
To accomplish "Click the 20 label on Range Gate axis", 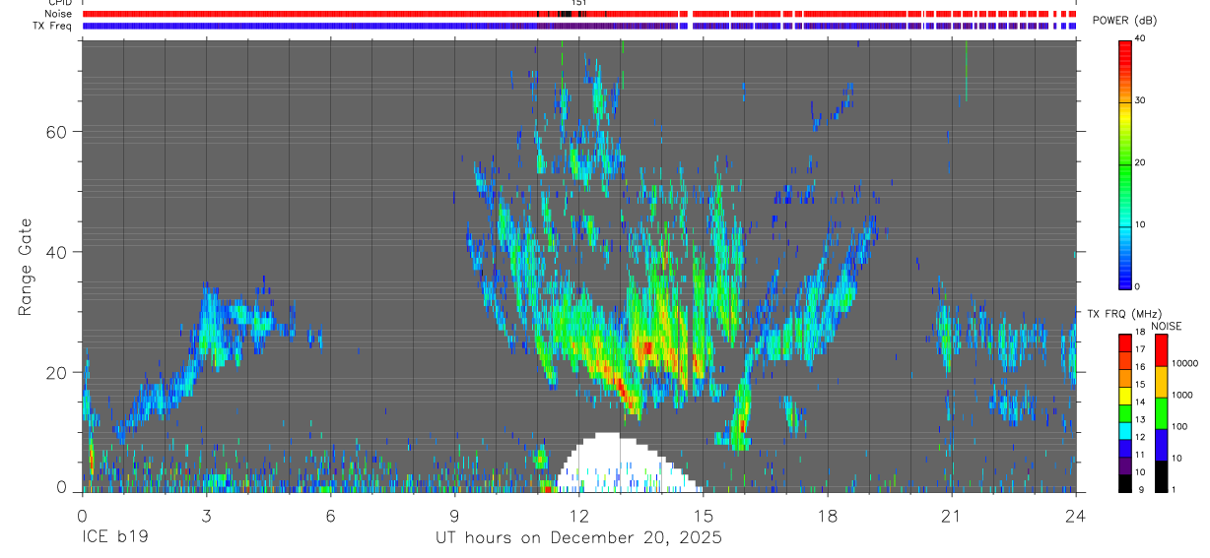I will [x=57, y=373].
